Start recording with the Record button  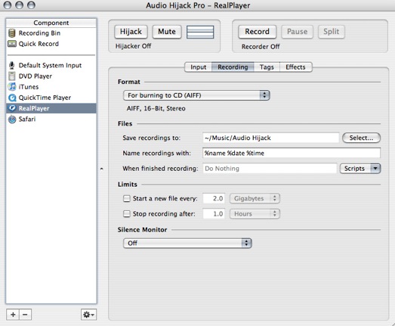tap(258, 32)
